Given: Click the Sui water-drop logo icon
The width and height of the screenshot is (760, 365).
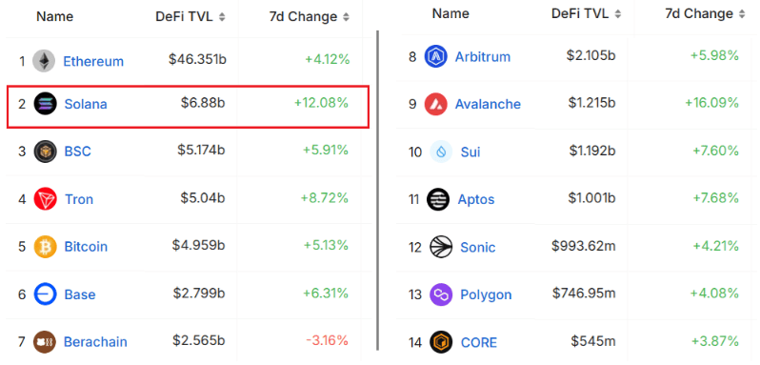Looking at the screenshot, I should tap(441, 152).
